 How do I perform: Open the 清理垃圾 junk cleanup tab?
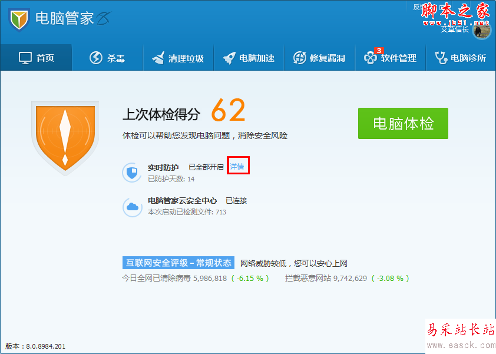[178, 58]
